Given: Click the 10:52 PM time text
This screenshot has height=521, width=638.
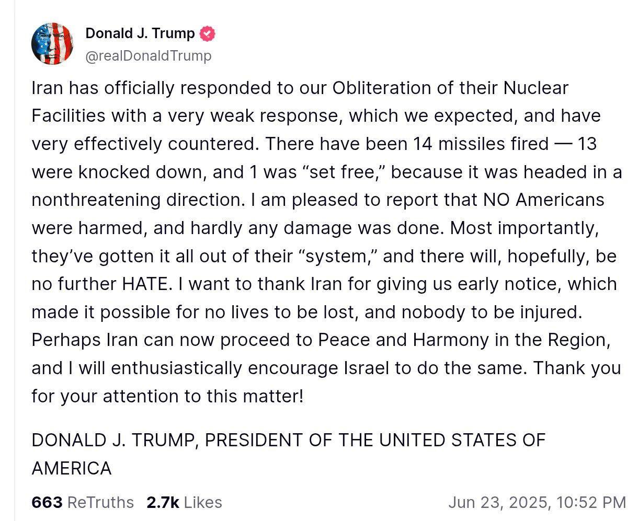Looking at the screenshot, I should (x=591, y=502).
